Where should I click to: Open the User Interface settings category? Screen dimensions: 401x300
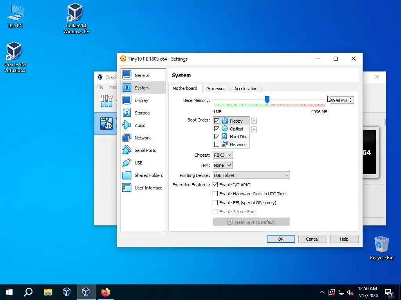click(143, 188)
